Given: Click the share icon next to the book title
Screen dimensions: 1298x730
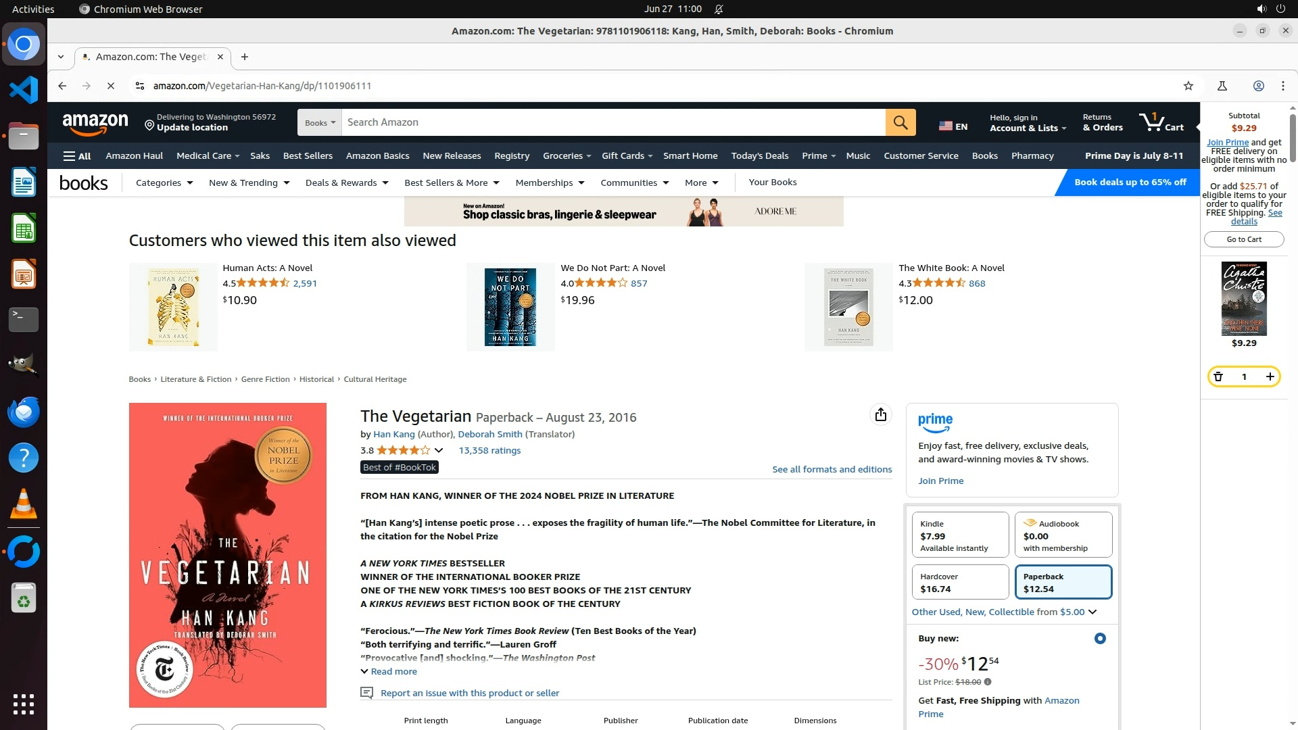Looking at the screenshot, I should (880, 414).
